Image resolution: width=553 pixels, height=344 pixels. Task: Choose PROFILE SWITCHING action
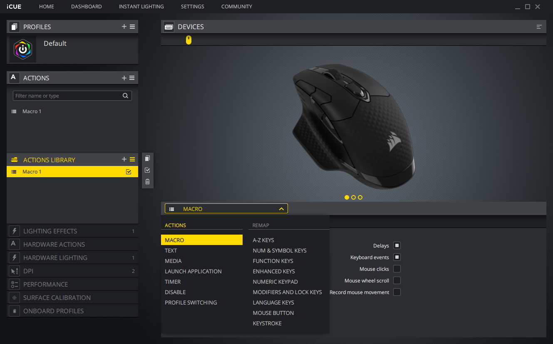(191, 302)
